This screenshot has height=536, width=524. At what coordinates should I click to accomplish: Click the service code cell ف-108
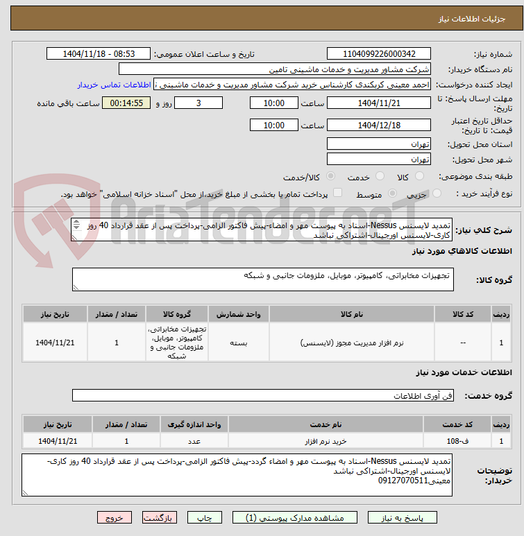457,441
